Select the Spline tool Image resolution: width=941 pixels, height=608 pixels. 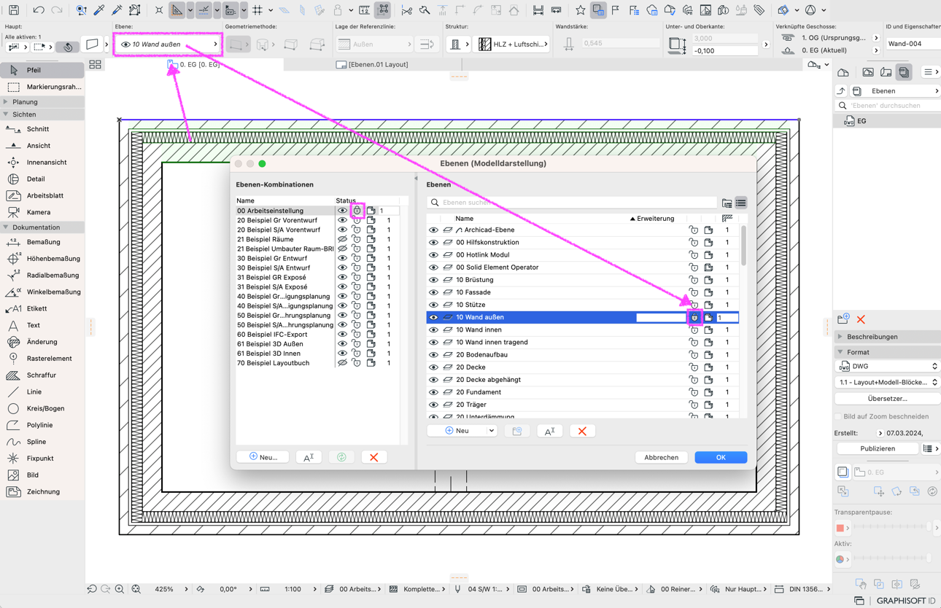point(42,442)
